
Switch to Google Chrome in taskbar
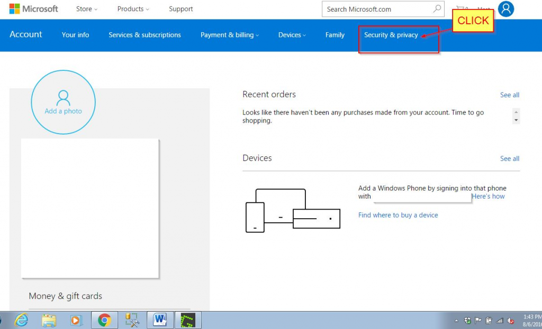(x=104, y=321)
